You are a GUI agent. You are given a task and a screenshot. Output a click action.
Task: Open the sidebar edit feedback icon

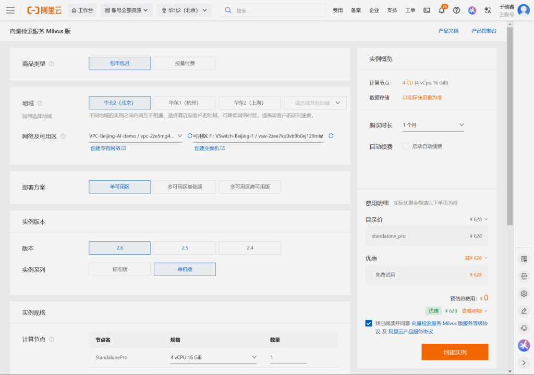pyautogui.click(x=524, y=311)
